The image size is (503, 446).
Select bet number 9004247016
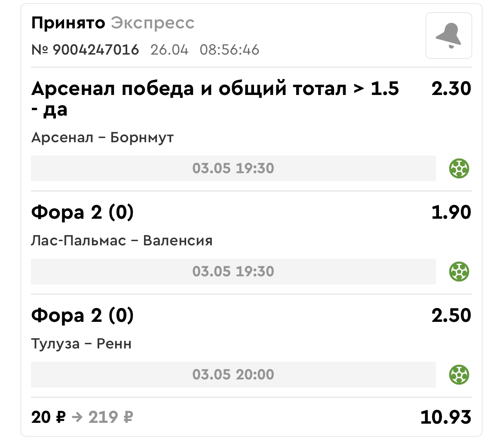click(85, 50)
